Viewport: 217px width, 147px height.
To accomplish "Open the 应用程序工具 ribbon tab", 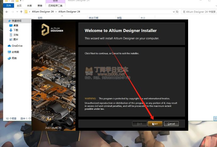I will pyautogui.click(x=55, y=6).
